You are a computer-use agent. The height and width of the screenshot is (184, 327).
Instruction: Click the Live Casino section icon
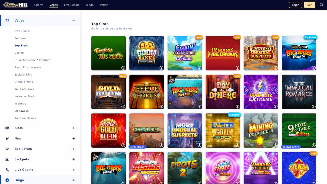coord(7,170)
